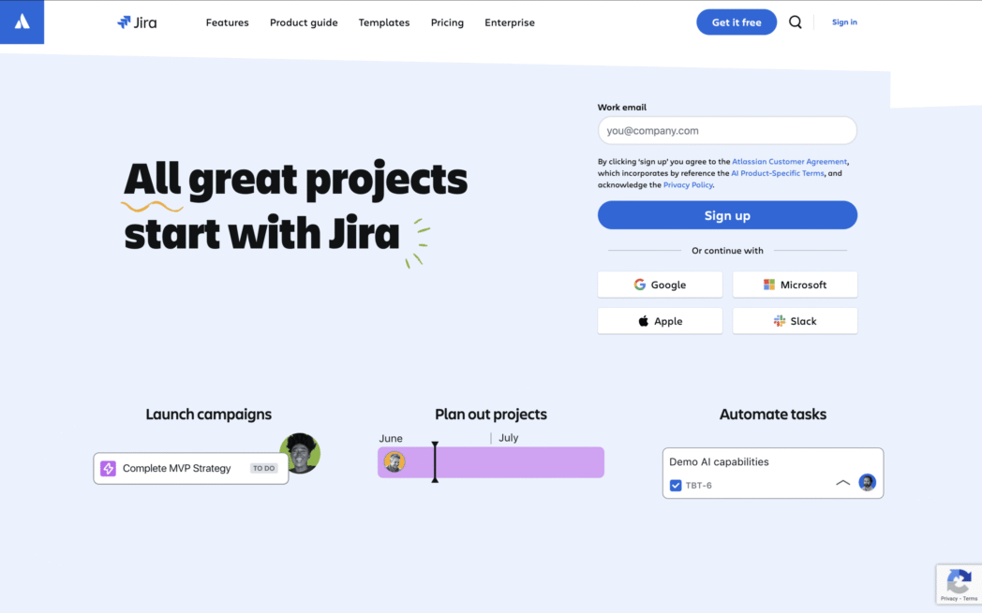Click the Sign in link
This screenshot has width=982, height=613.
pyautogui.click(x=844, y=22)
